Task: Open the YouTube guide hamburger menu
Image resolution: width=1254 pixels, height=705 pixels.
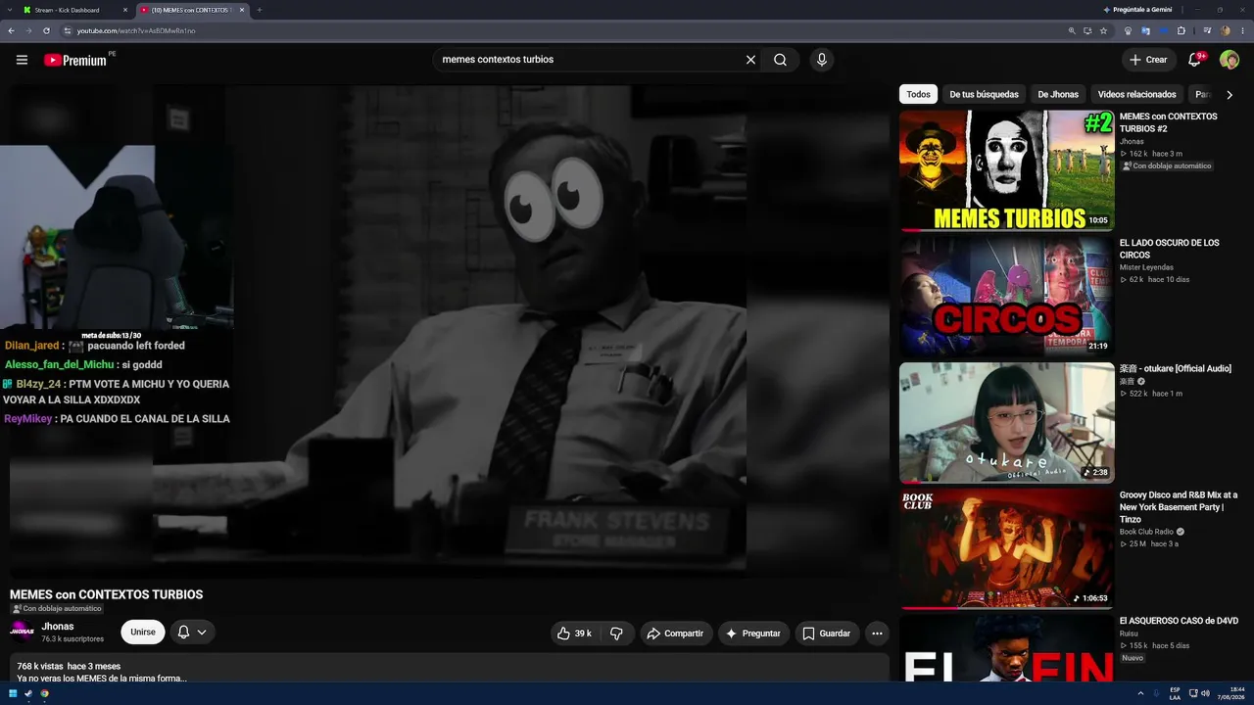Action: [22, 60]
